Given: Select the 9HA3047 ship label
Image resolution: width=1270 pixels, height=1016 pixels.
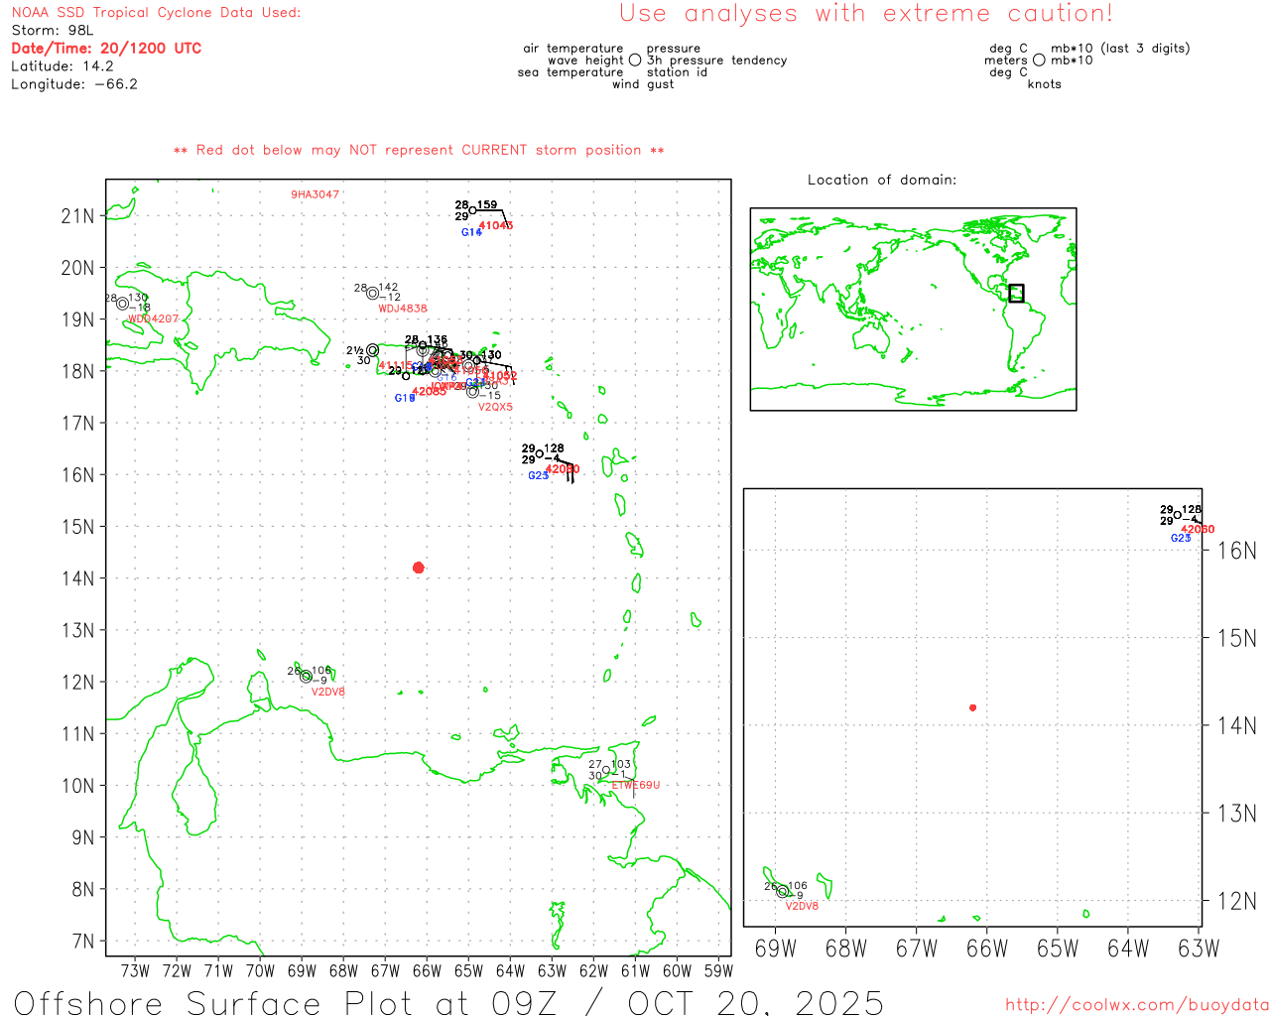Looking at the screenshot, I should tap(315, 194).
